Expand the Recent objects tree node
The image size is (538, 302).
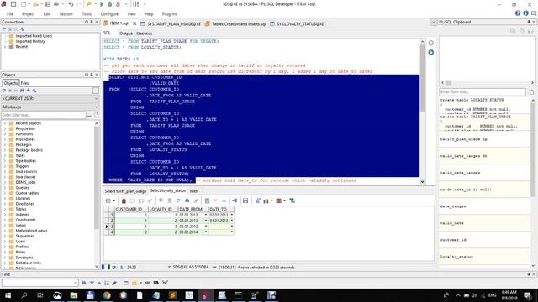pyautogui.click(x=5, y=123)
